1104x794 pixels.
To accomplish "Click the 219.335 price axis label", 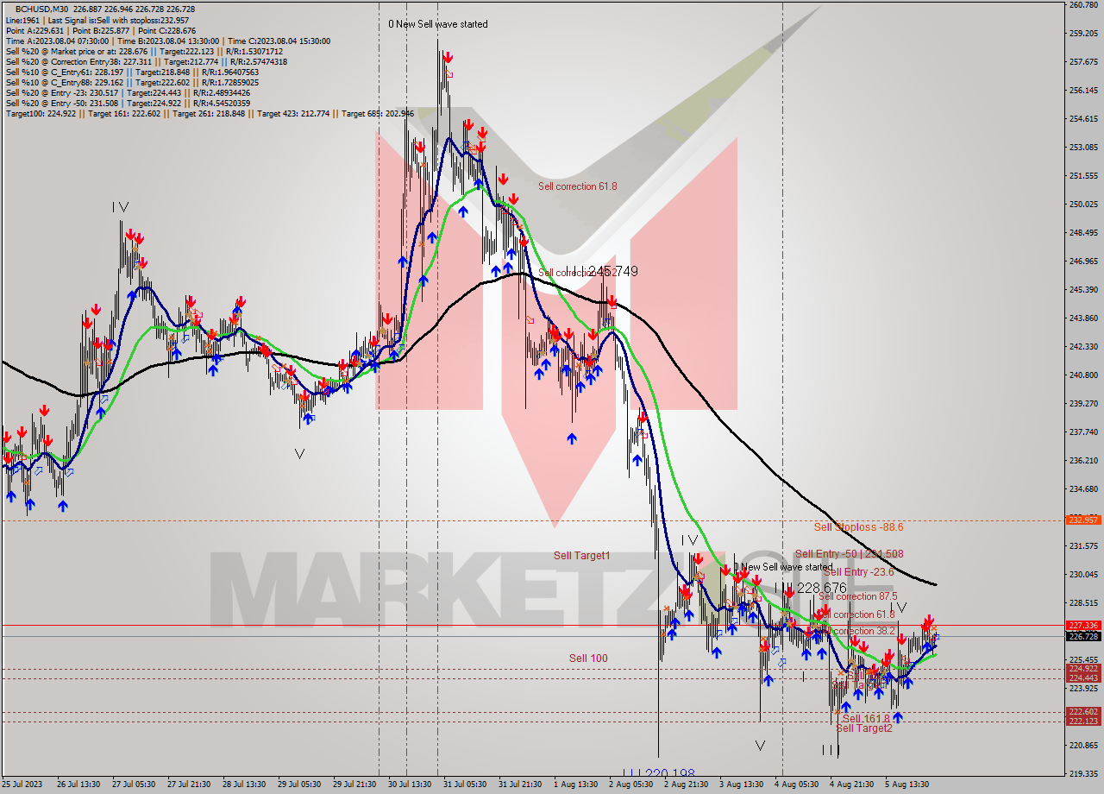I will click(x=1083, y=773).
